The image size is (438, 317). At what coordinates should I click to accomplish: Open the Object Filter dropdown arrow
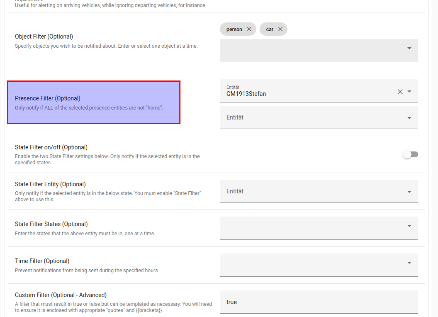point(409,49)
